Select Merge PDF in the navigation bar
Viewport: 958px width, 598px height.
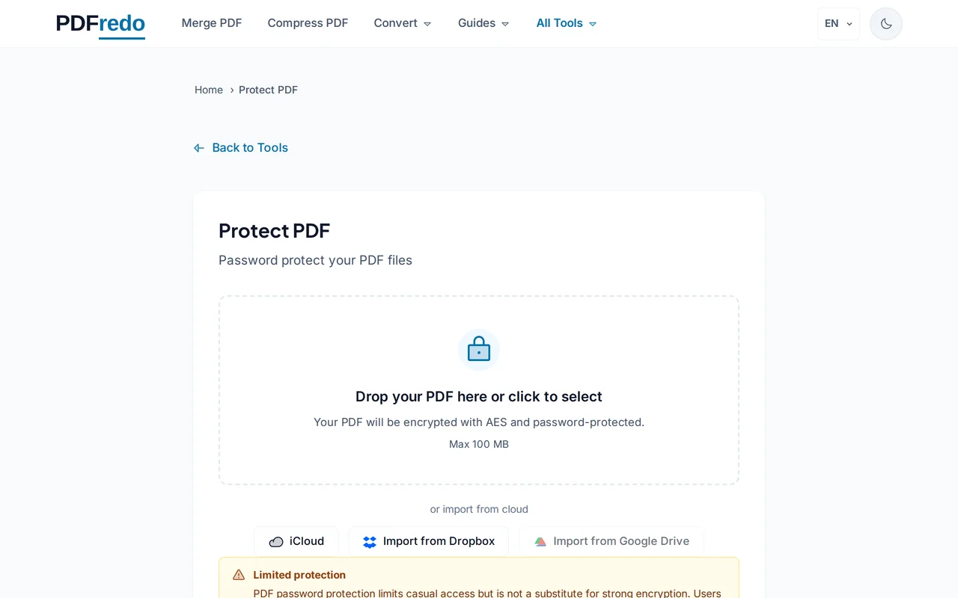212,23
